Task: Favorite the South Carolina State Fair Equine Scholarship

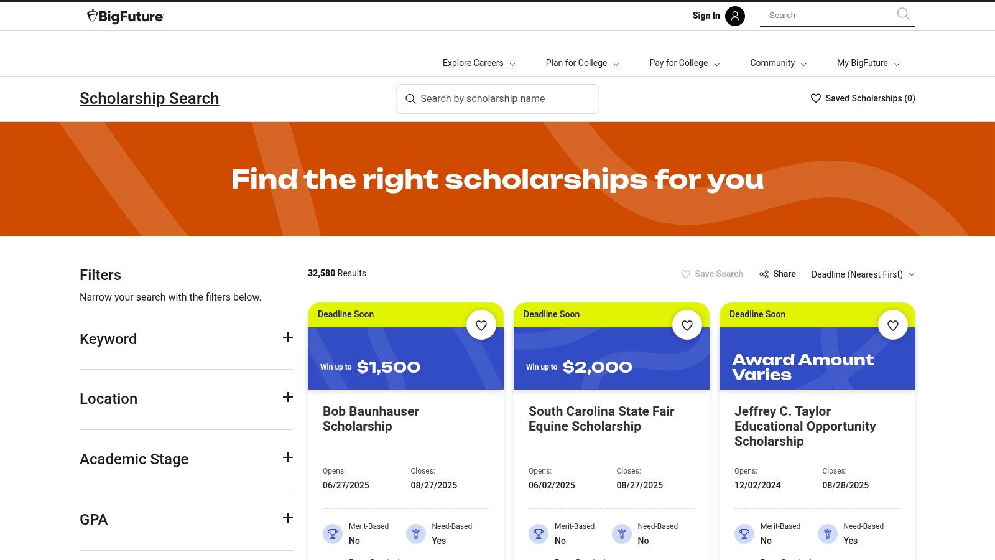Action: (687, 324)
